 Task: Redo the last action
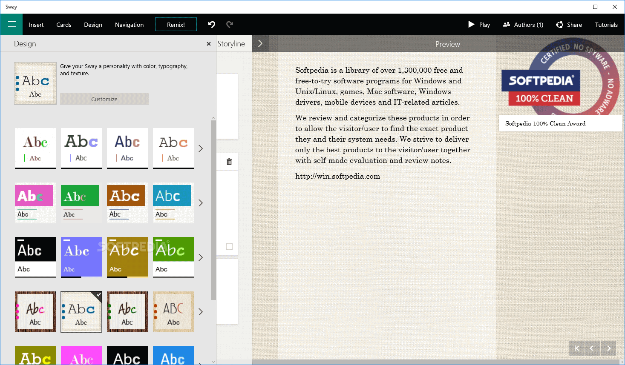click(230, 24)
